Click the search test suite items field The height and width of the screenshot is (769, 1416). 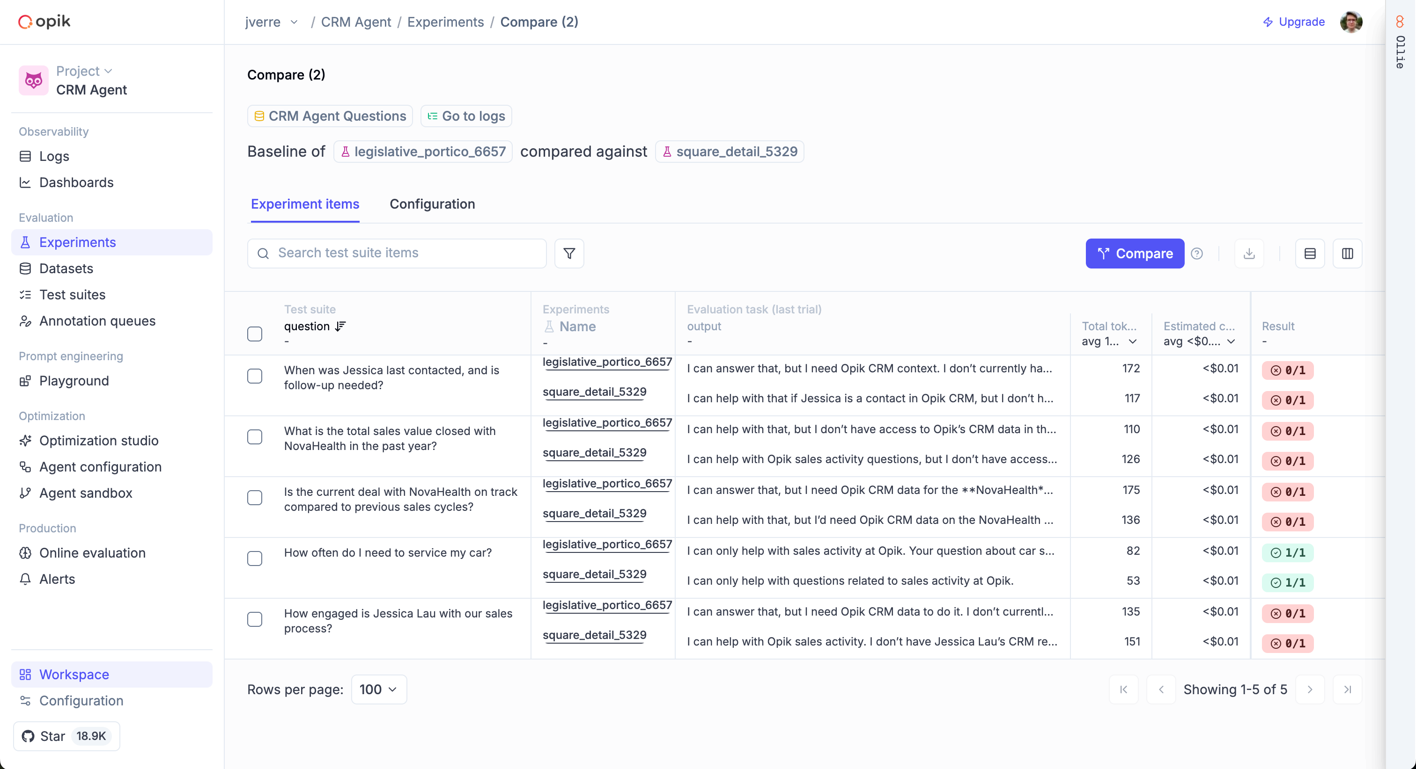tap(397, 253)
